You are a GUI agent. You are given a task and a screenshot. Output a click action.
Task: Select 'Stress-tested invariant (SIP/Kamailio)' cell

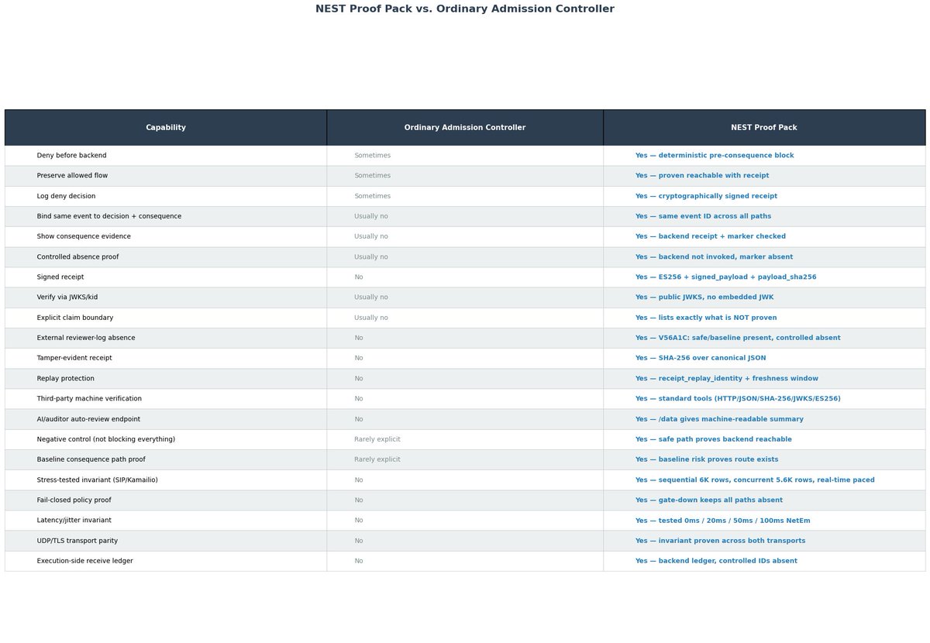tap(166, 480)
